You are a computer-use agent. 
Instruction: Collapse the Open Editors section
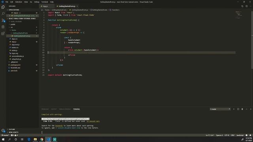pyautogui.click(x=23, y=10)
